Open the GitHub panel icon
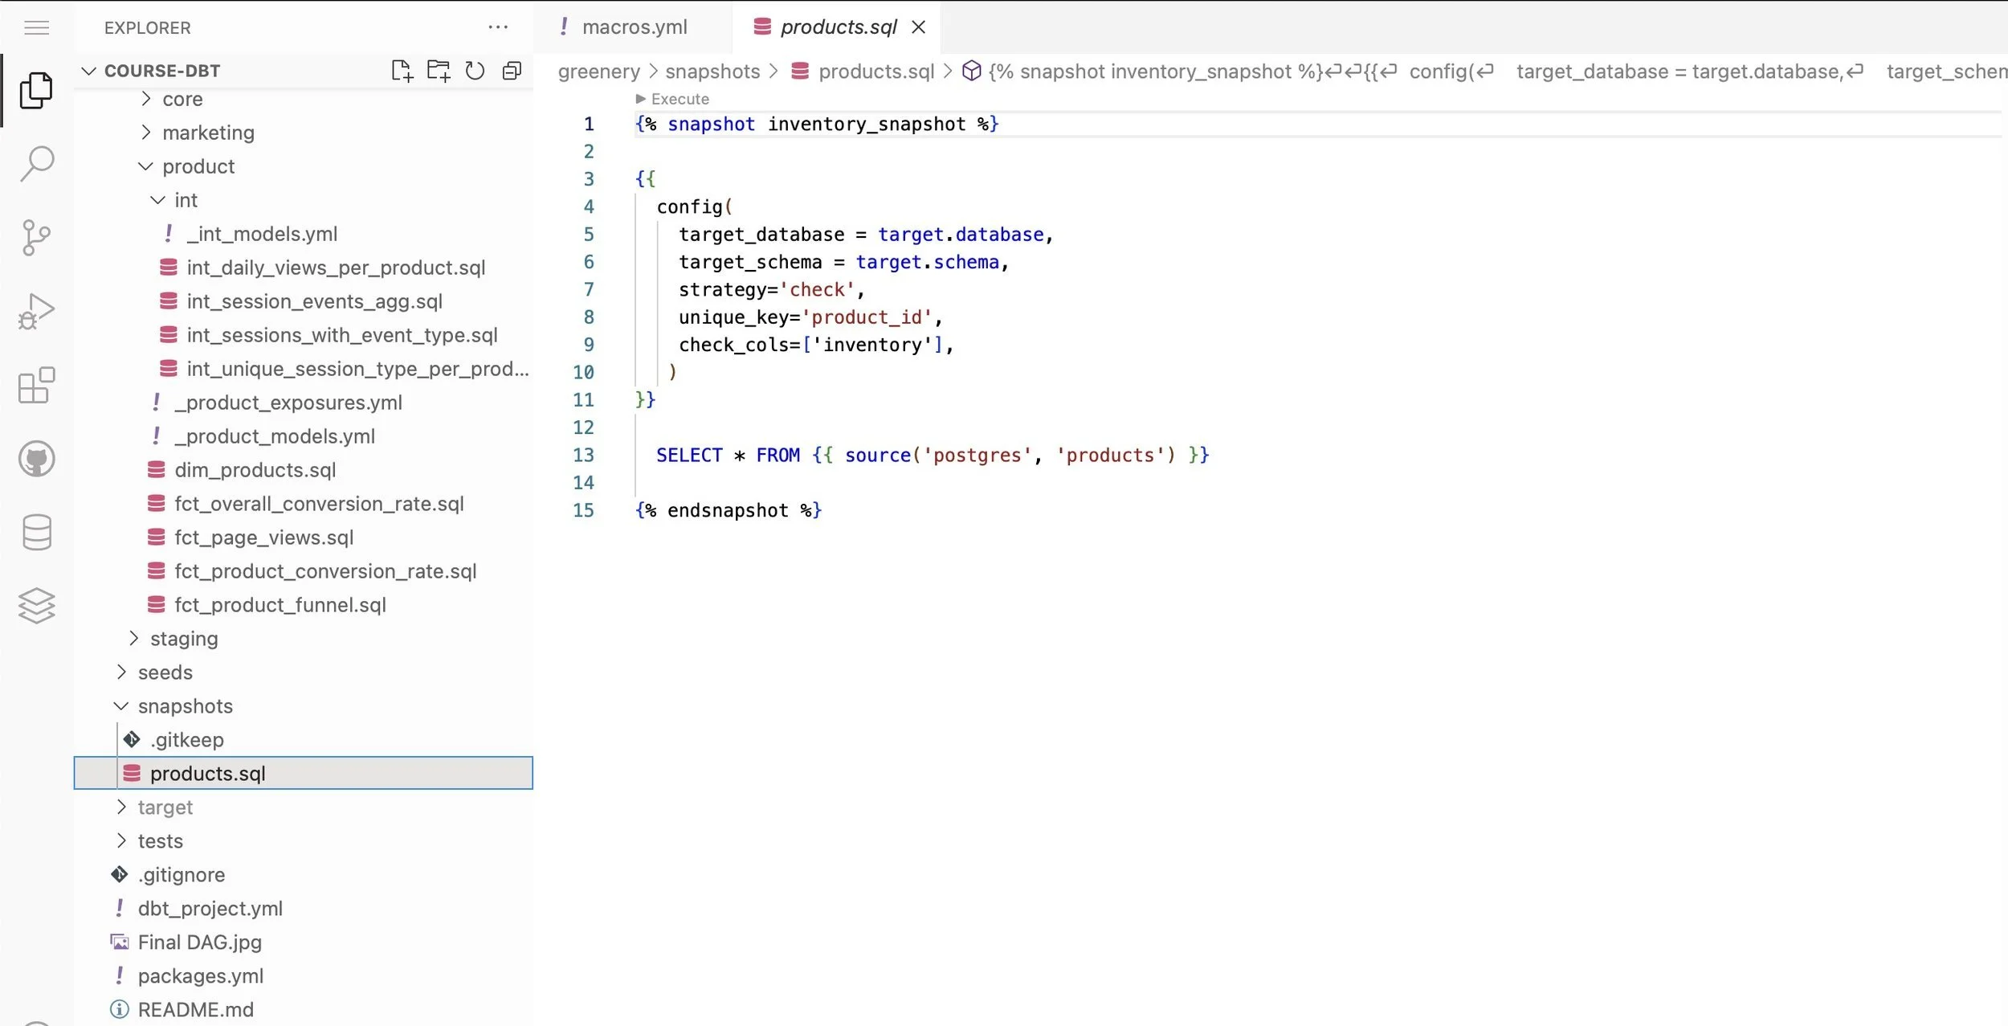2008x1026 pixels. coord(36,460)
